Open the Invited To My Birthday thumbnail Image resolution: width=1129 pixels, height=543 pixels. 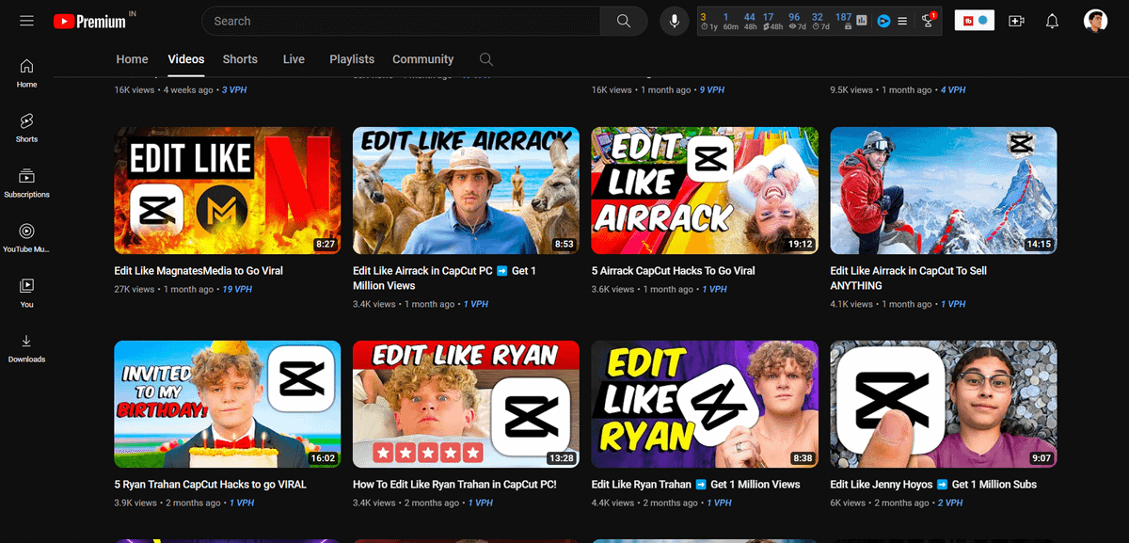click(x=228, y=405)
